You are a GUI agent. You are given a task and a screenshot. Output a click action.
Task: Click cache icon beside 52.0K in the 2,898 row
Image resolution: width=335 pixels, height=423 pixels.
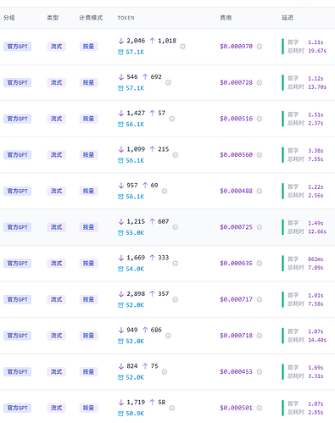120,305
